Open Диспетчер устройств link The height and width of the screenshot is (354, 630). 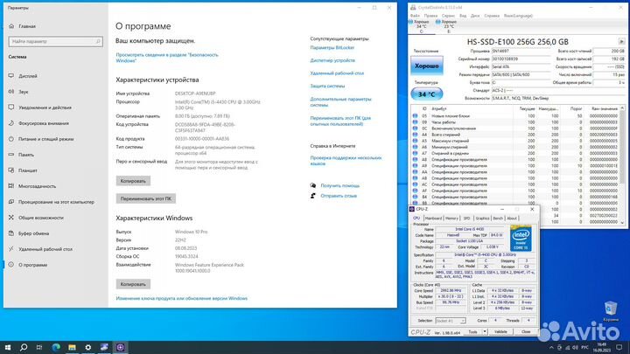[332, 60]
